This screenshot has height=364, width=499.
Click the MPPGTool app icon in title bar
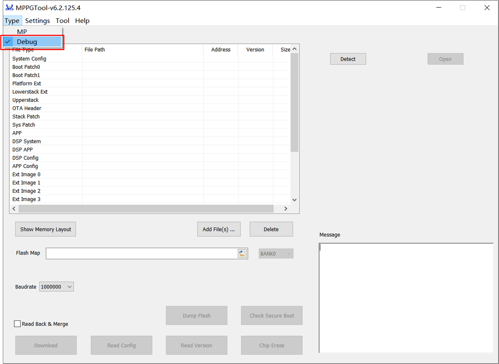(x=9, y=8)
